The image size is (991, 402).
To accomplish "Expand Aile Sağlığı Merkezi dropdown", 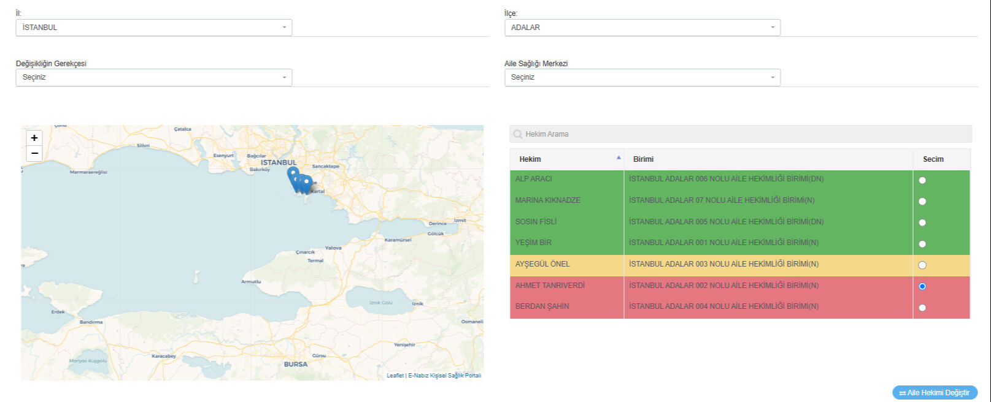I will [x=642, y=77].
